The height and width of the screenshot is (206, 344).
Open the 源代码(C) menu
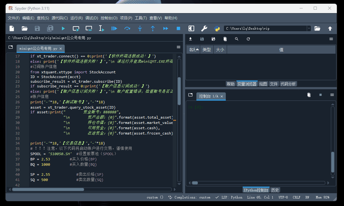(x=59, y=18)
